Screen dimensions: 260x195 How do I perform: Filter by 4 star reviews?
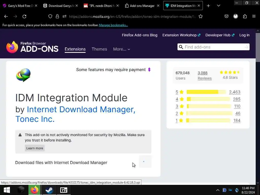coord(180,99)
